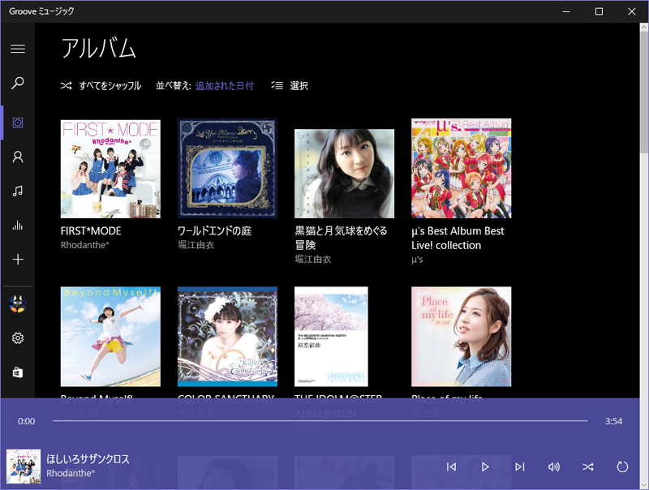Image resolution: width=649 pixels, height=490 pixels.
Task: Play the current song
Action: tap(485, 466)
